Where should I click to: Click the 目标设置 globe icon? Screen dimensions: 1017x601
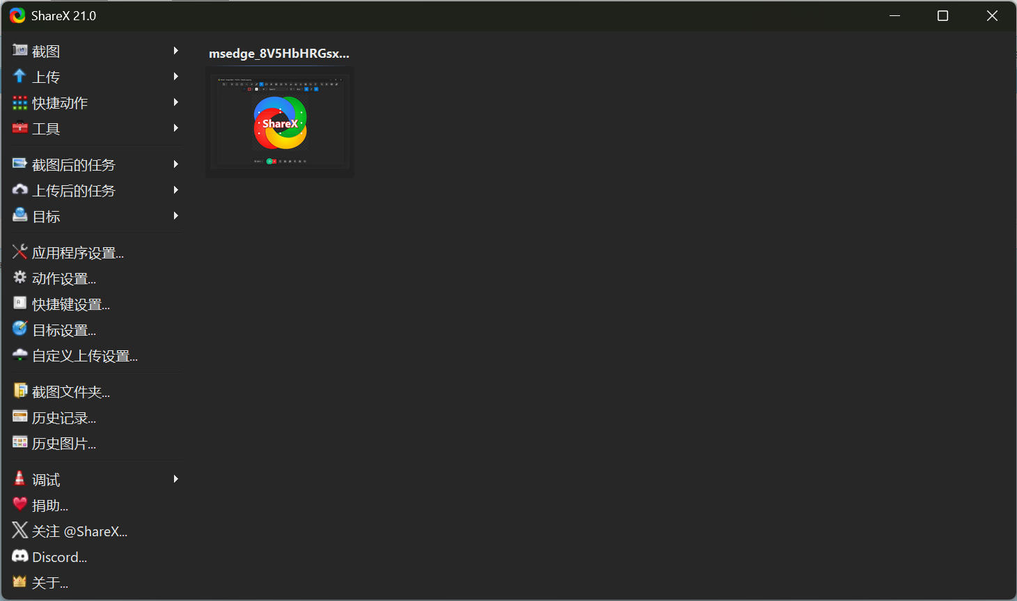point(20,329)
